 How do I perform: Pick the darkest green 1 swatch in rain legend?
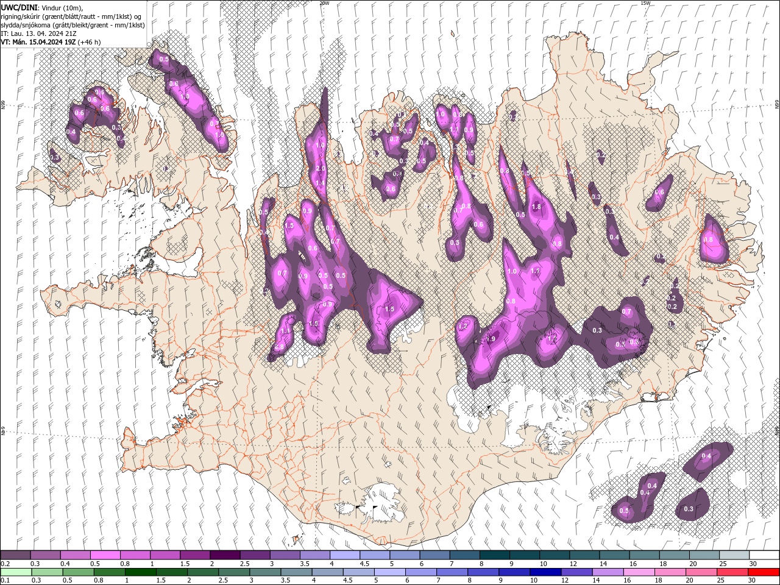click(x=140, y=572)
